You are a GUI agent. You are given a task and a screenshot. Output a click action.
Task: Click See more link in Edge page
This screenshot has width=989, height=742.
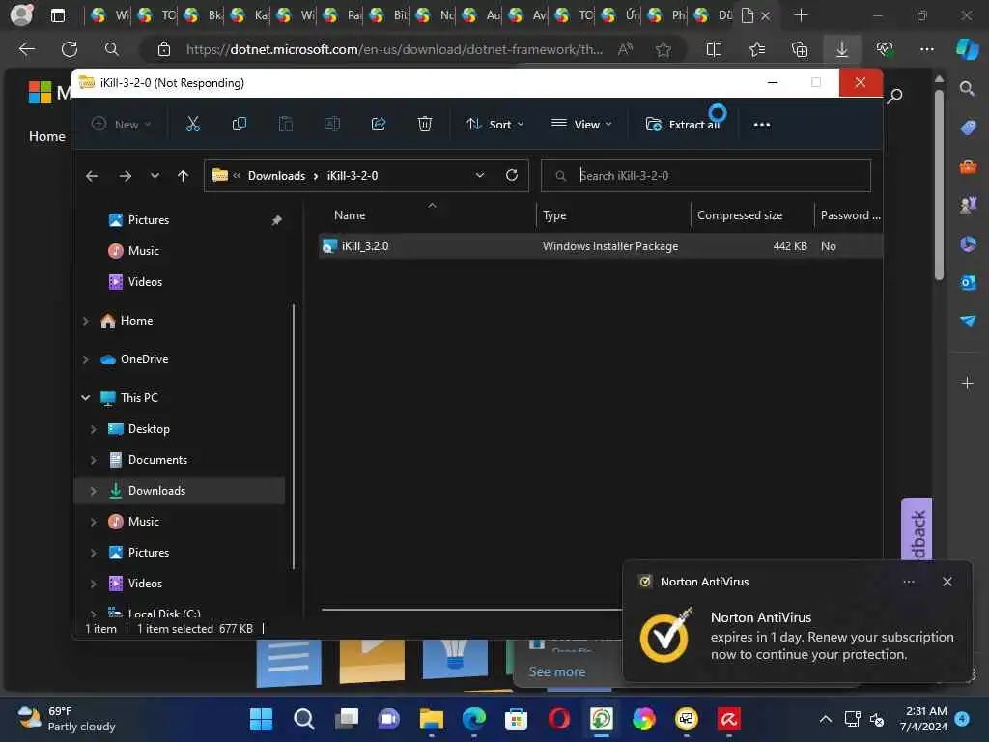(x=556, y=672)
